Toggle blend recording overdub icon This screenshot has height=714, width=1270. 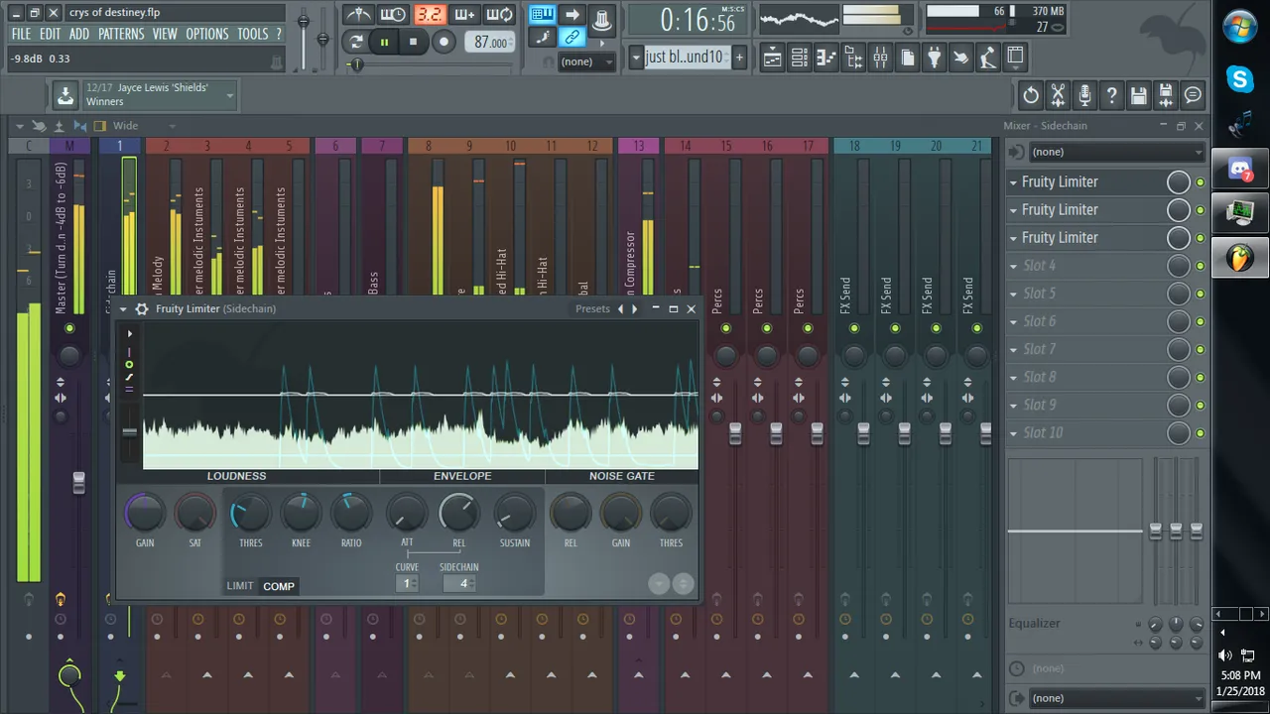[464, 14]
